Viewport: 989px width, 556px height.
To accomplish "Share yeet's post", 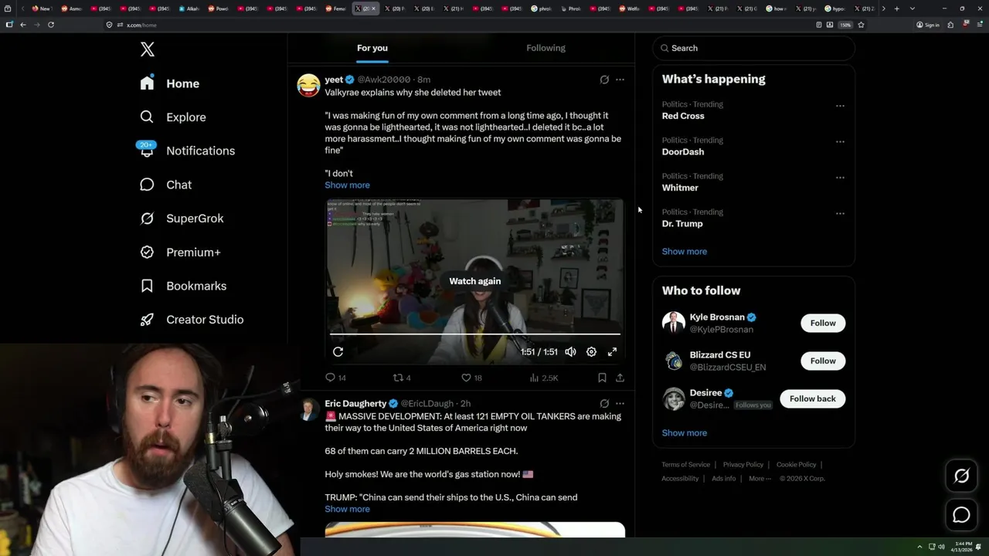I will (x=620, y=378).
